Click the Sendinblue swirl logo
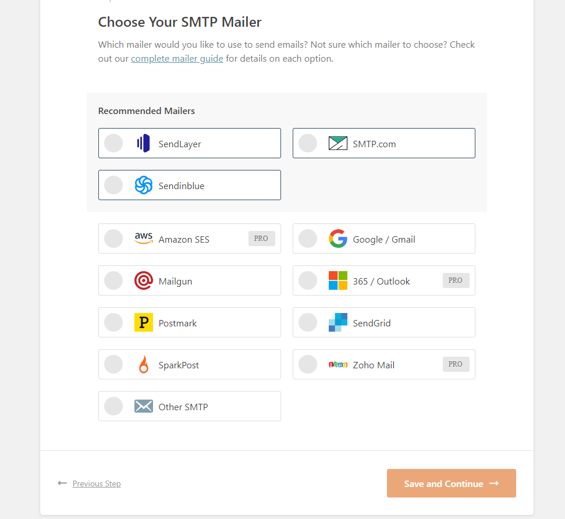 (143, 185)
